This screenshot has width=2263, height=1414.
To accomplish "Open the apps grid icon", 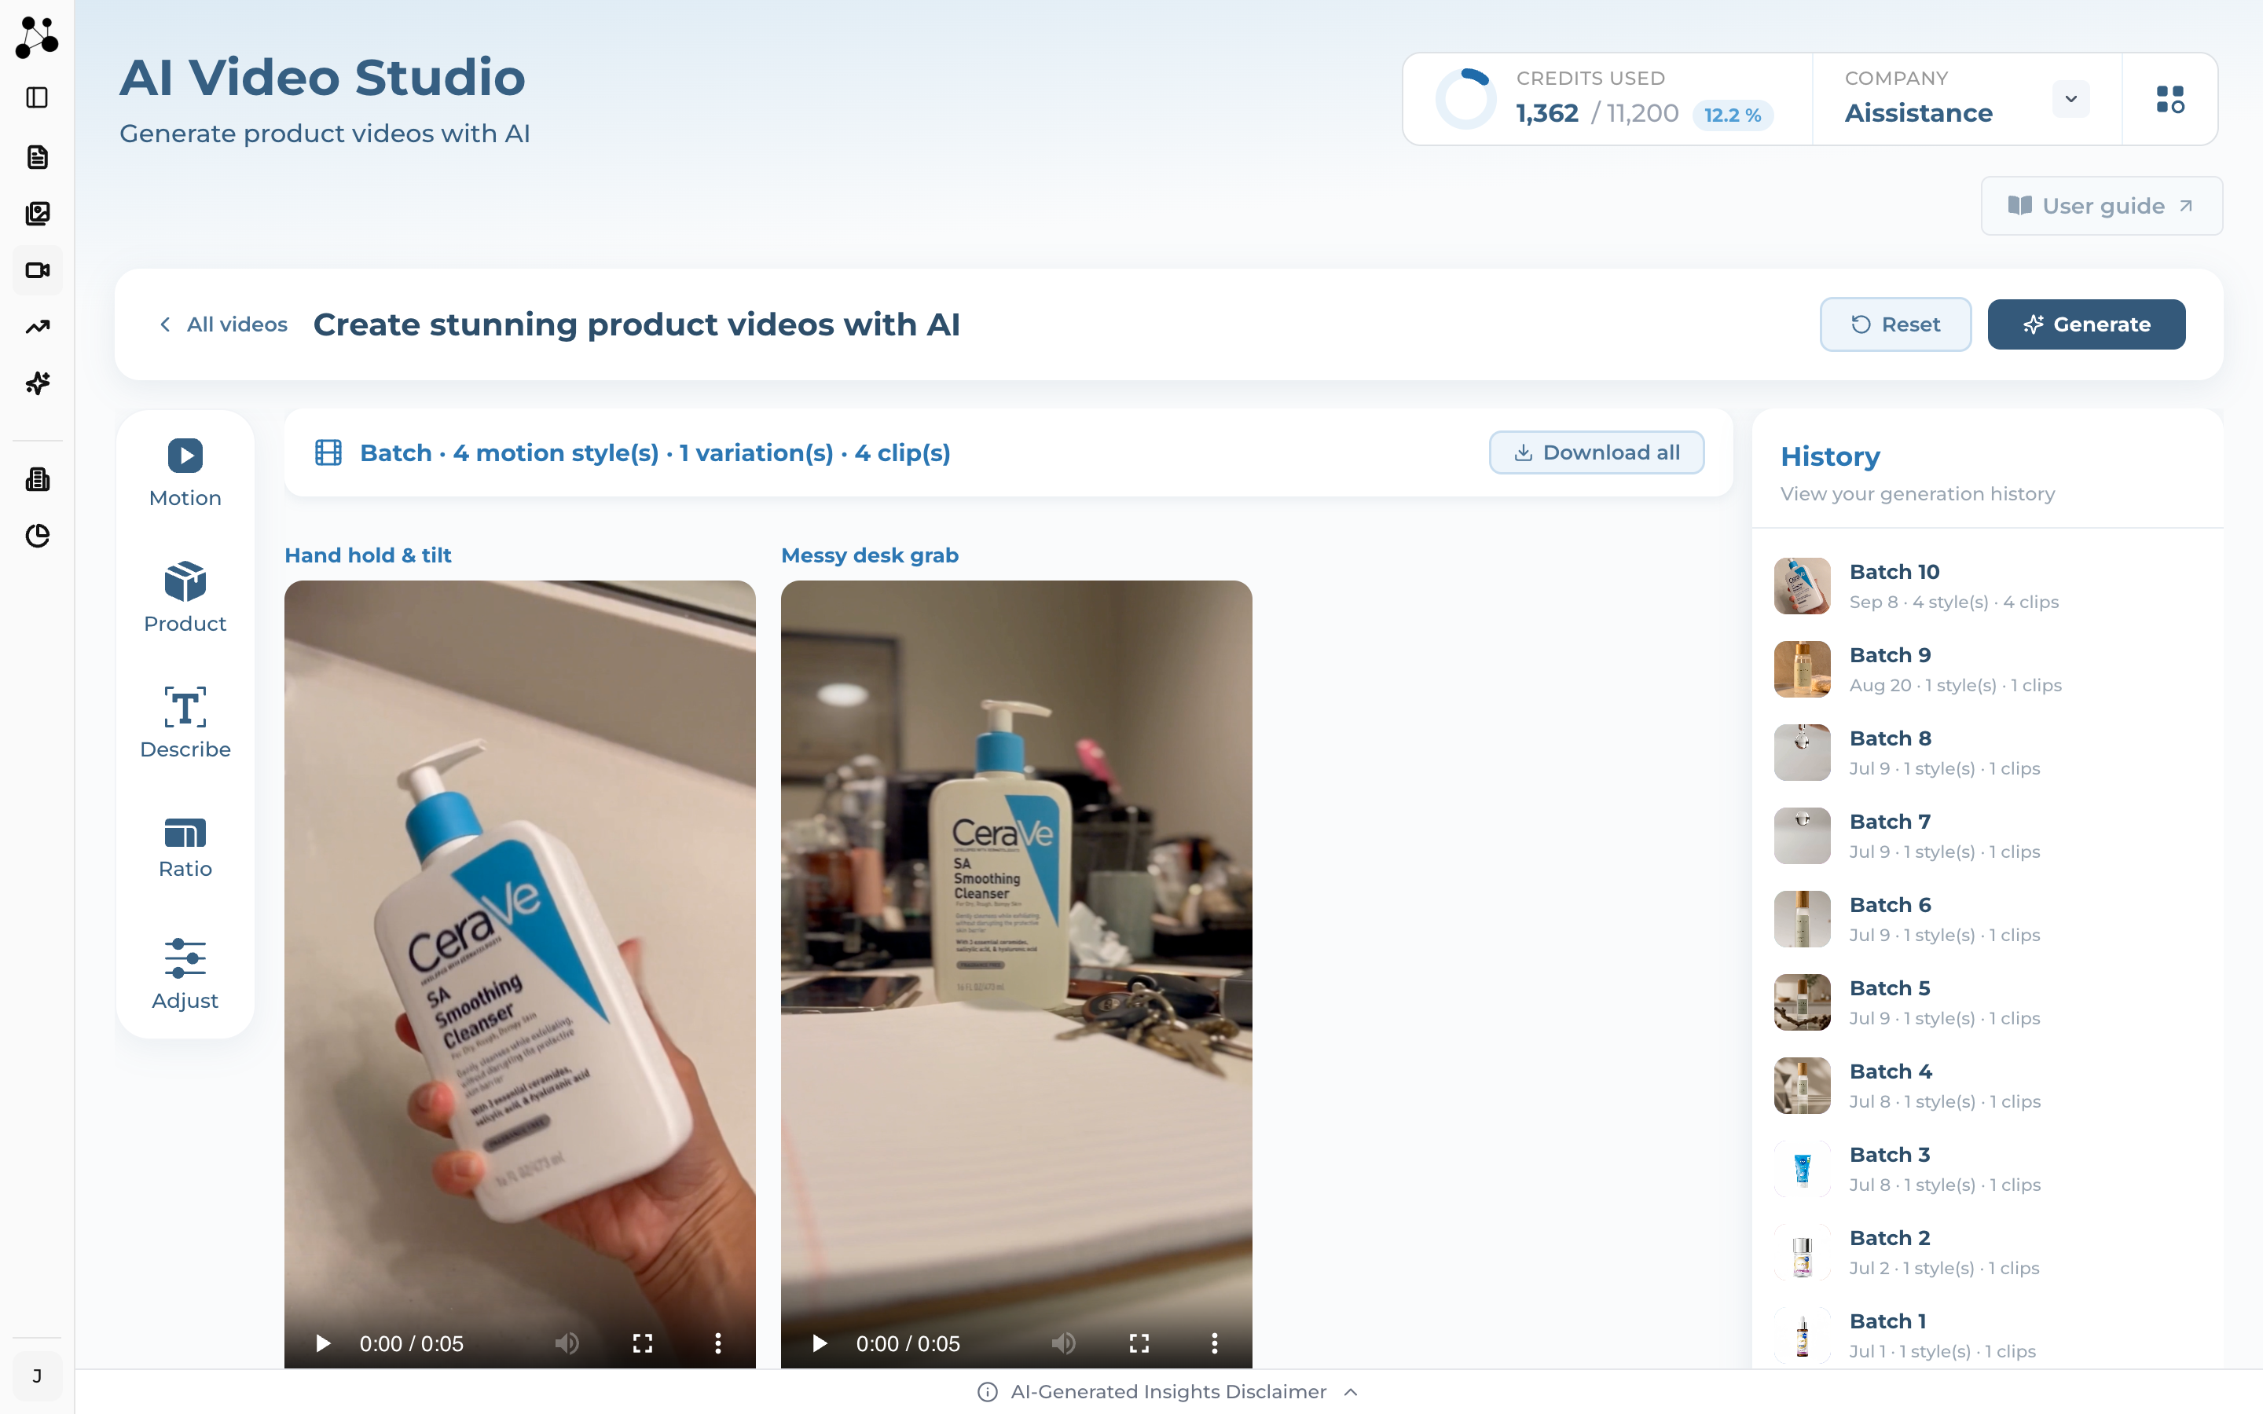I will [x=2169, y=99].
